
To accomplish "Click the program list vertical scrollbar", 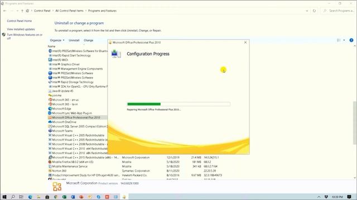I will coord(355,122).
